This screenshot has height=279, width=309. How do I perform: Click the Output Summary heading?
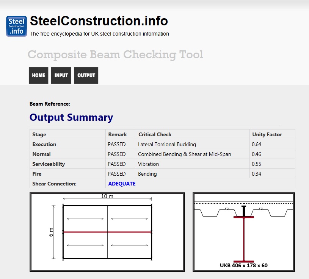click(x=71, y=117)
